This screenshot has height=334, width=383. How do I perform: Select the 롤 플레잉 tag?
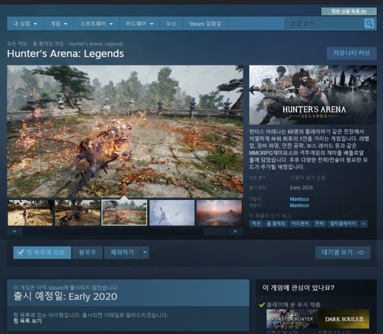click(x=276, y=224)
